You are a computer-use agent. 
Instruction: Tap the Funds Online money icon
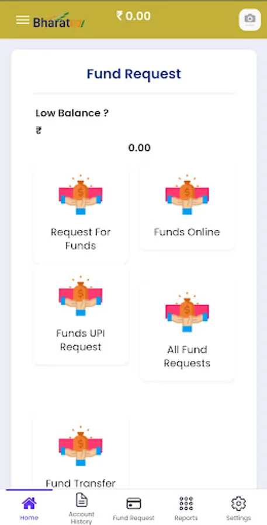187,194
